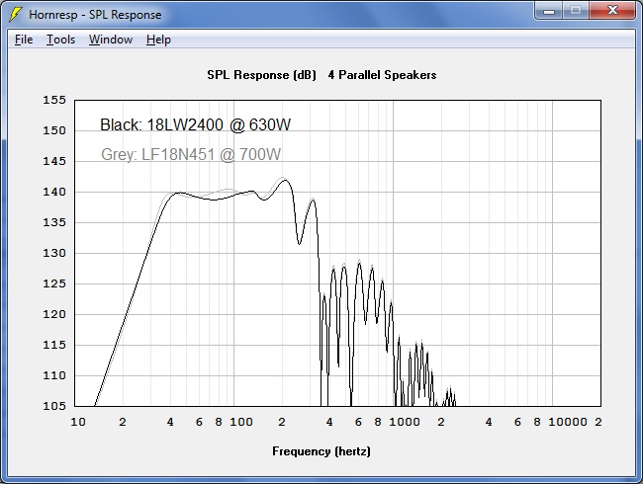This screenshot has height=484, width=643.
Task: Click the 125 dB axis value
Action: coord(54,283)
